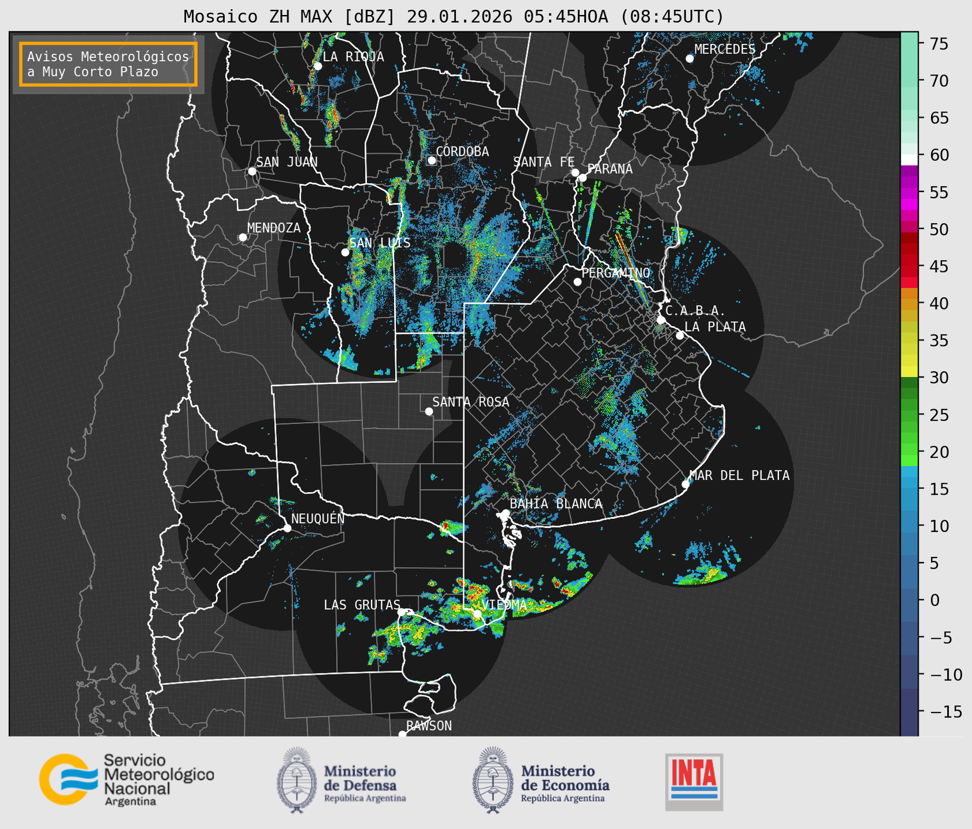
Task: Click the 75 value on the dBZ scale
Action: (939, 44)
